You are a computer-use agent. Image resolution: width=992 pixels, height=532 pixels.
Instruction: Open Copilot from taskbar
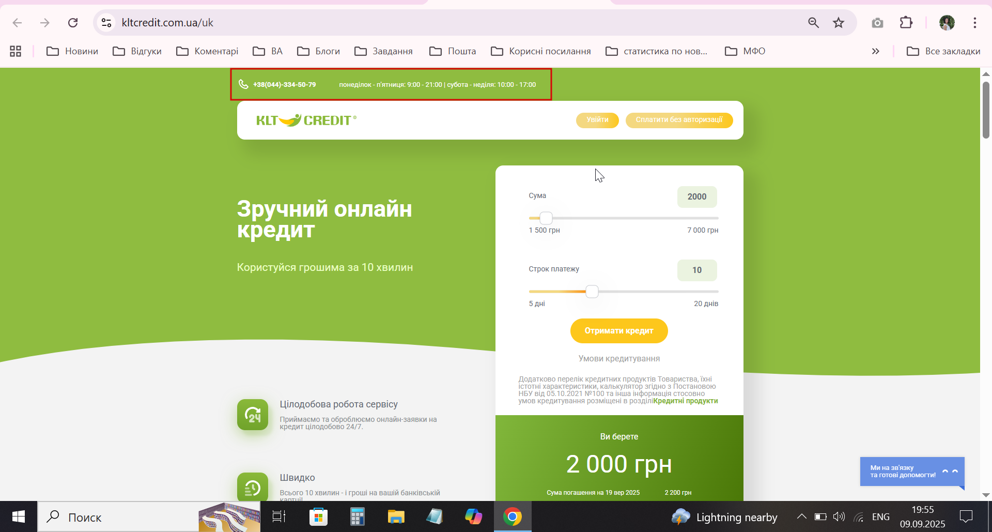(x=473, y=516)
